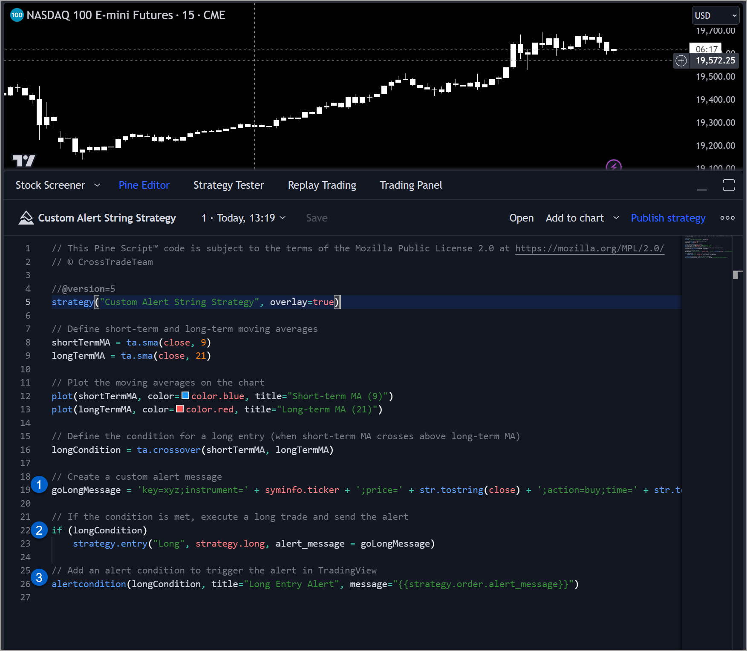Switch to the Trading Panel tab
The image size is (747, 651).
410,185
